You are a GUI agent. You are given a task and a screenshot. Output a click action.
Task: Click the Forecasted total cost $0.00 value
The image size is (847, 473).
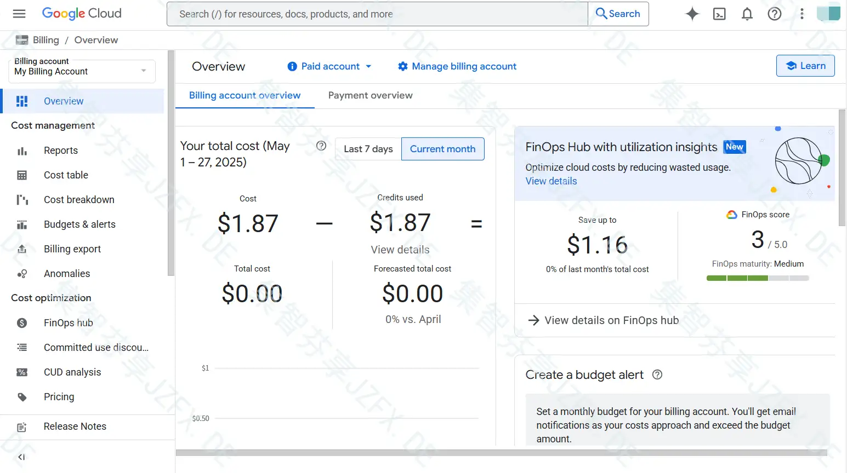pos(412,293)
